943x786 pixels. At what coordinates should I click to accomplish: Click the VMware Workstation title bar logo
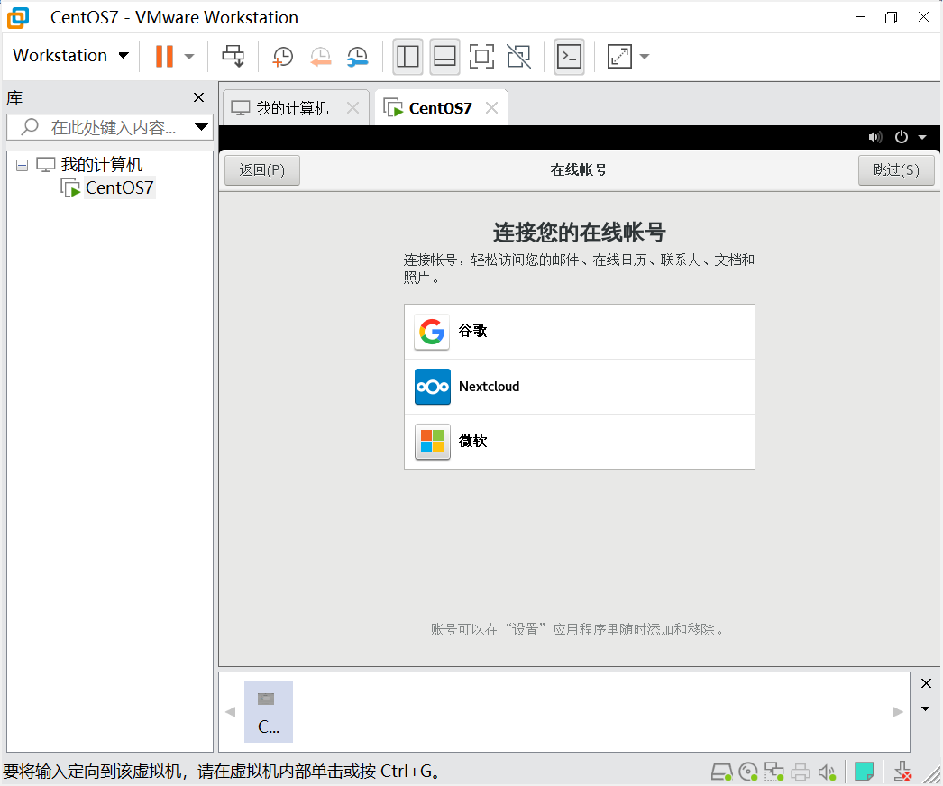pyautogui.click(x=18, y=17)
